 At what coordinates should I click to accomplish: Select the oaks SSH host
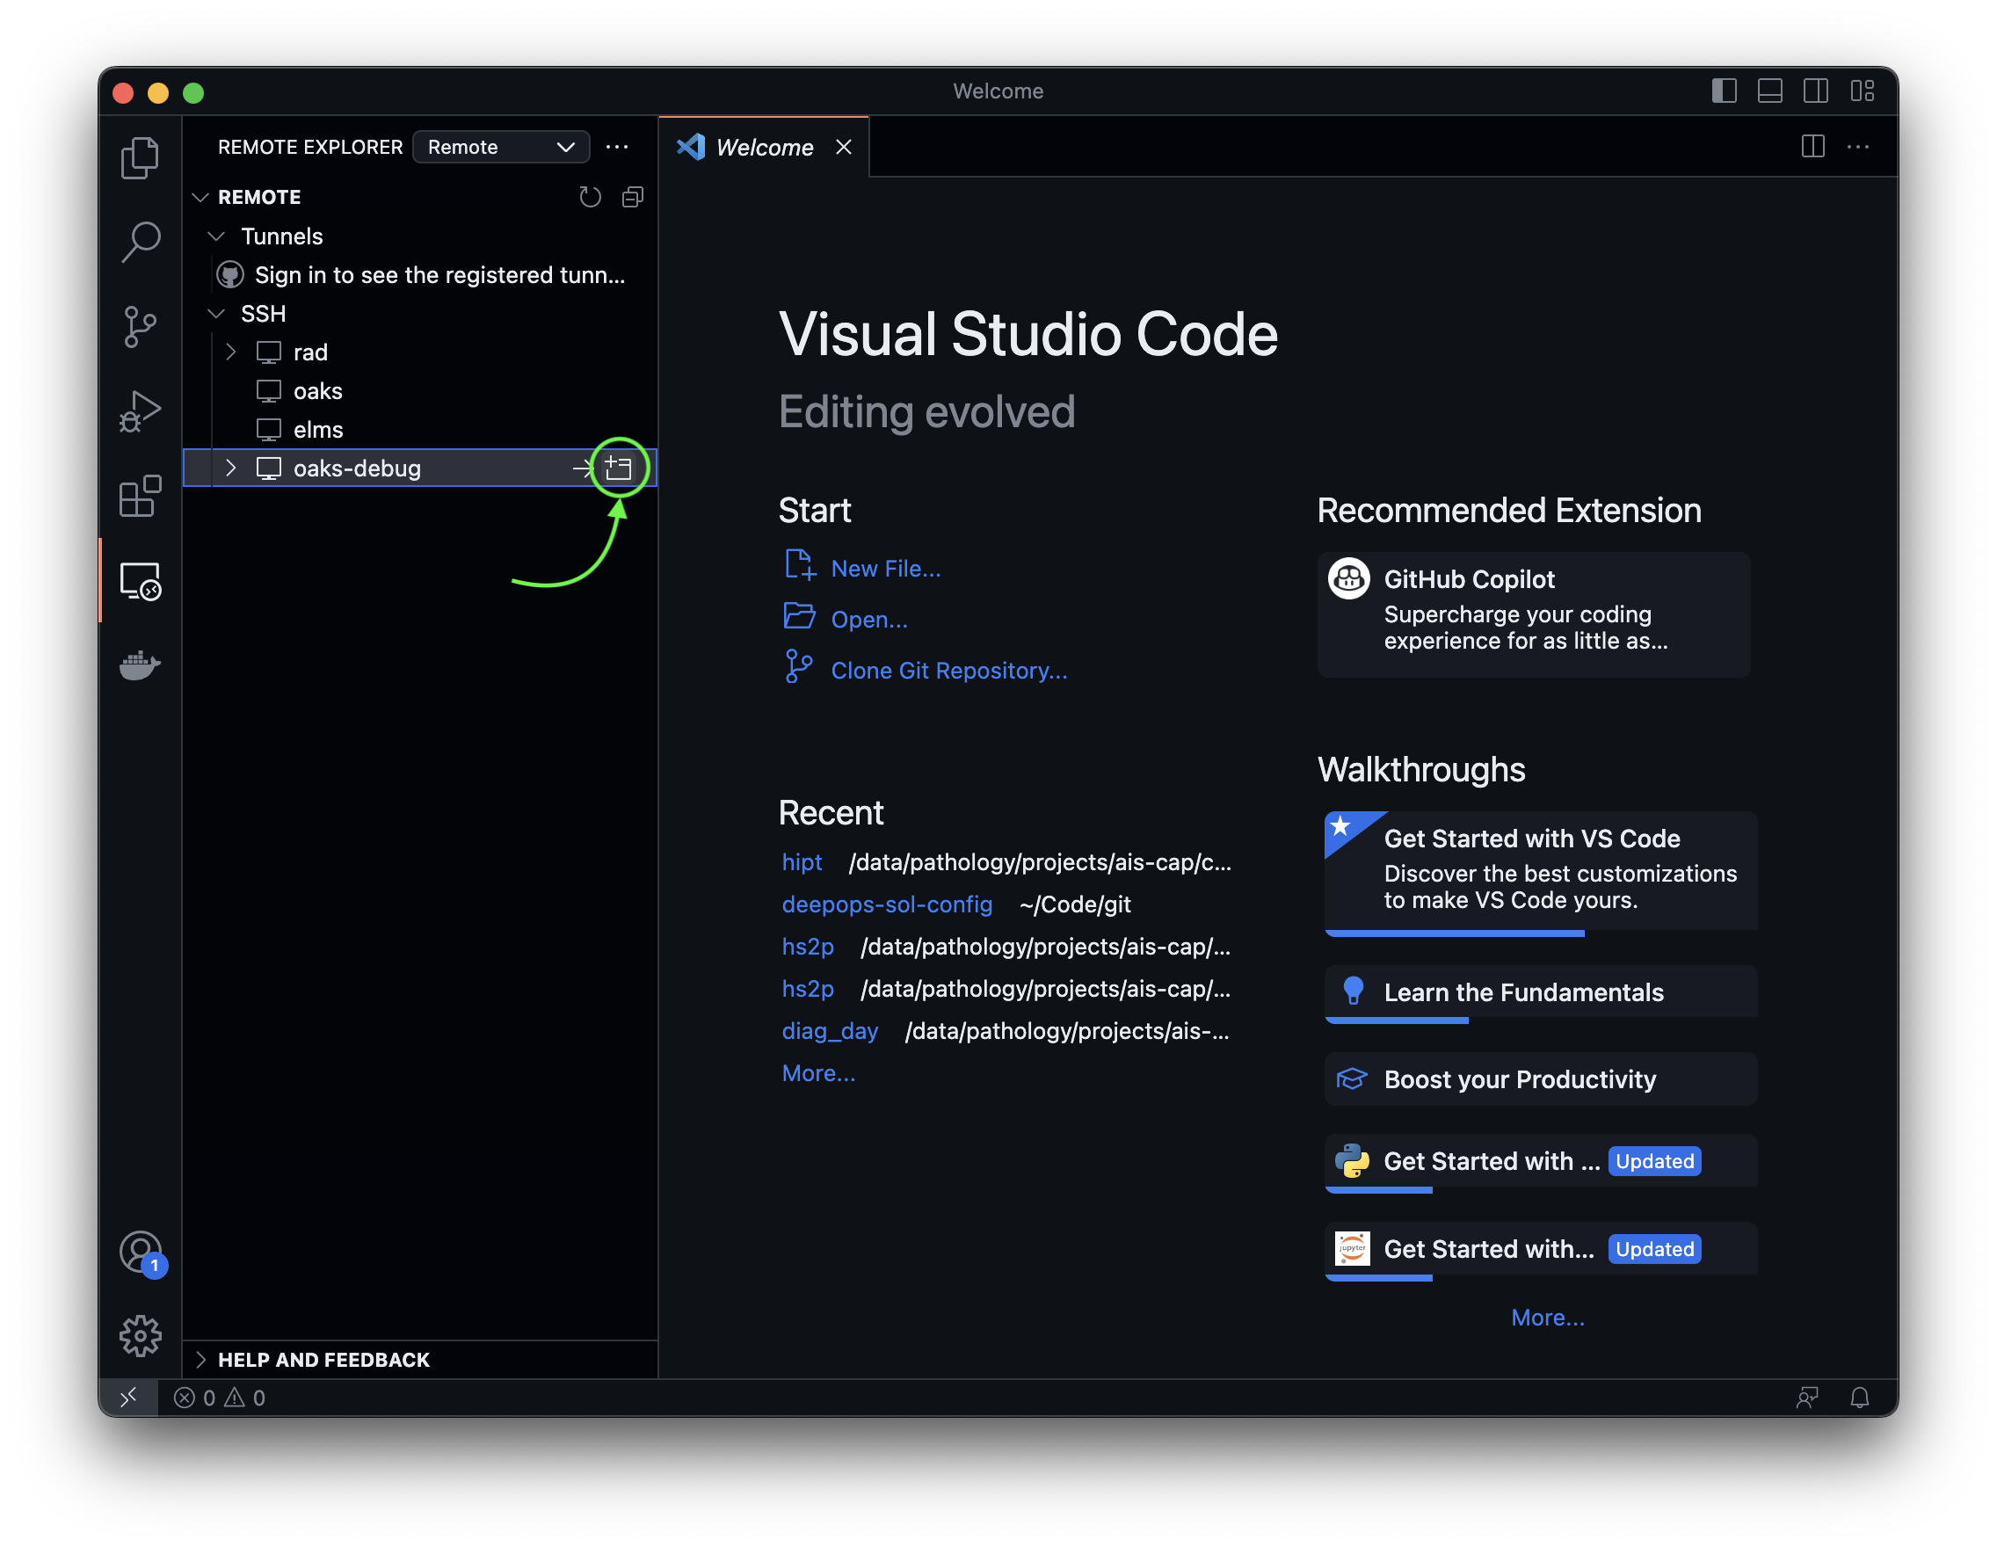tap(419, 390)
